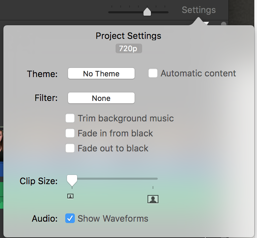Click the left end of zoom slider track

pos(109,12)
